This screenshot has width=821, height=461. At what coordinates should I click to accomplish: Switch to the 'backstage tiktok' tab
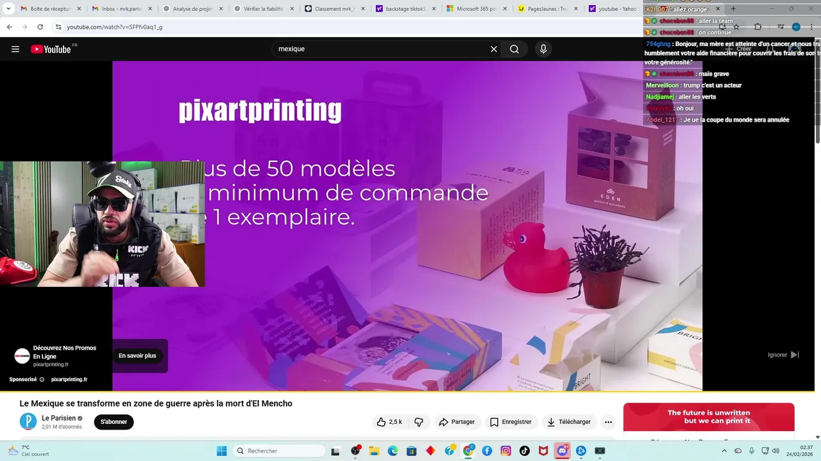[x=400, y=9]
